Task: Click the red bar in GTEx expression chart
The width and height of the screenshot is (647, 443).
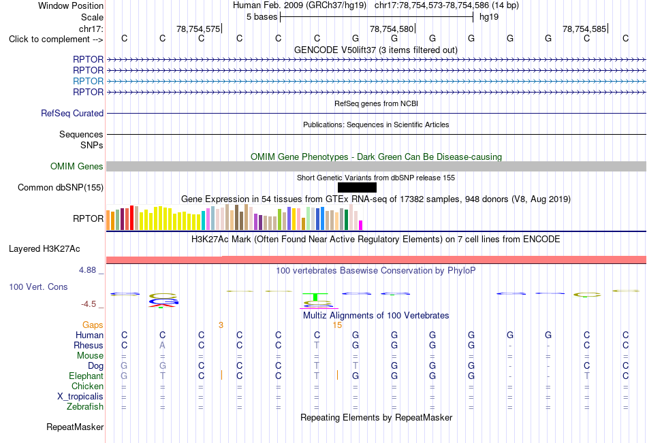Action: (131, 218)
